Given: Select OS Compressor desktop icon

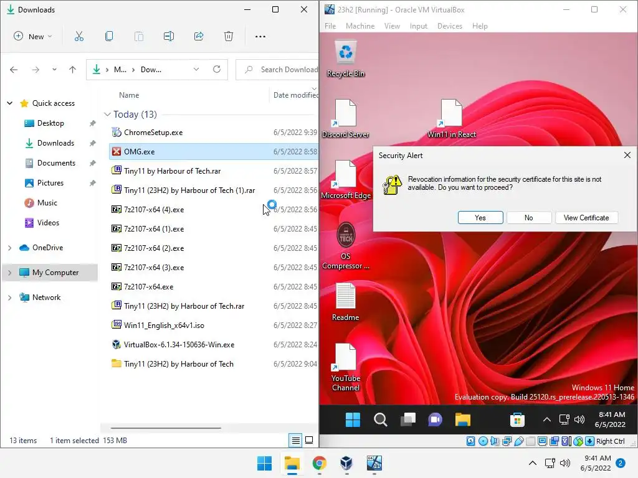Looking at the screenshot, I should (345, 246).
